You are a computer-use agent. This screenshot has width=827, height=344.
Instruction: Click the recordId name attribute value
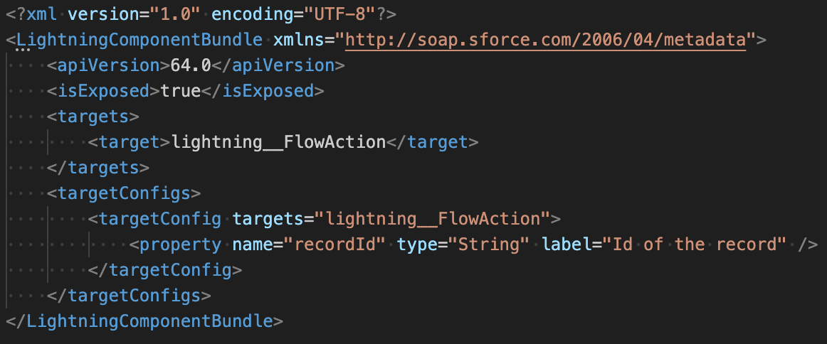335,244
